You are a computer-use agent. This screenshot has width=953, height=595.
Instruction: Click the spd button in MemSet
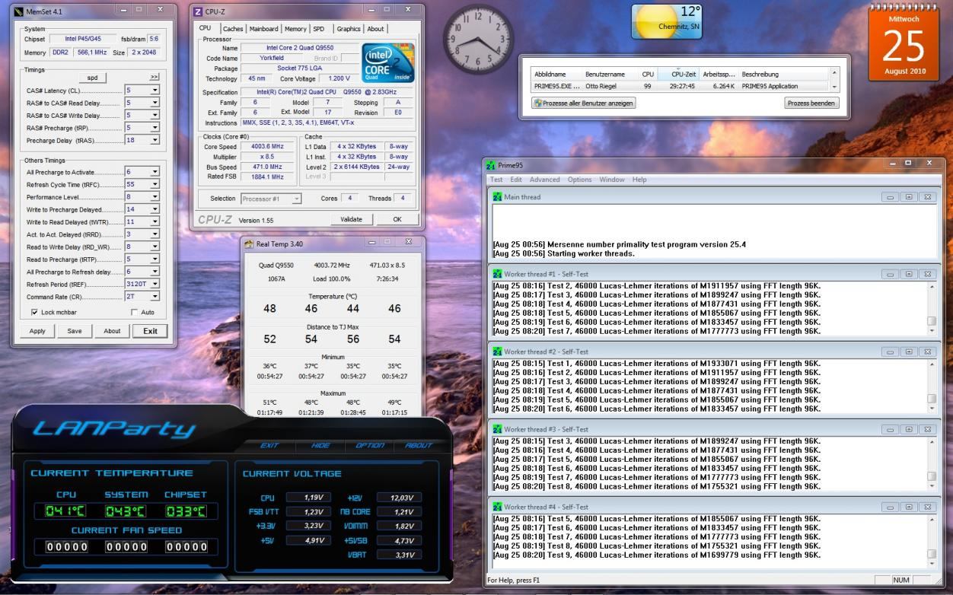tap(92, 78)
